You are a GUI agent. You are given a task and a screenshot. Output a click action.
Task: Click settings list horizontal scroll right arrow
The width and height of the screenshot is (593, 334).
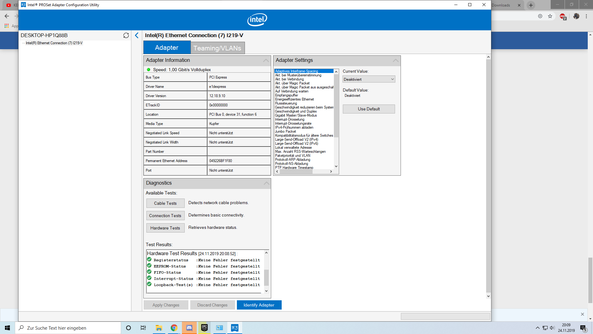tap(331, 171)
